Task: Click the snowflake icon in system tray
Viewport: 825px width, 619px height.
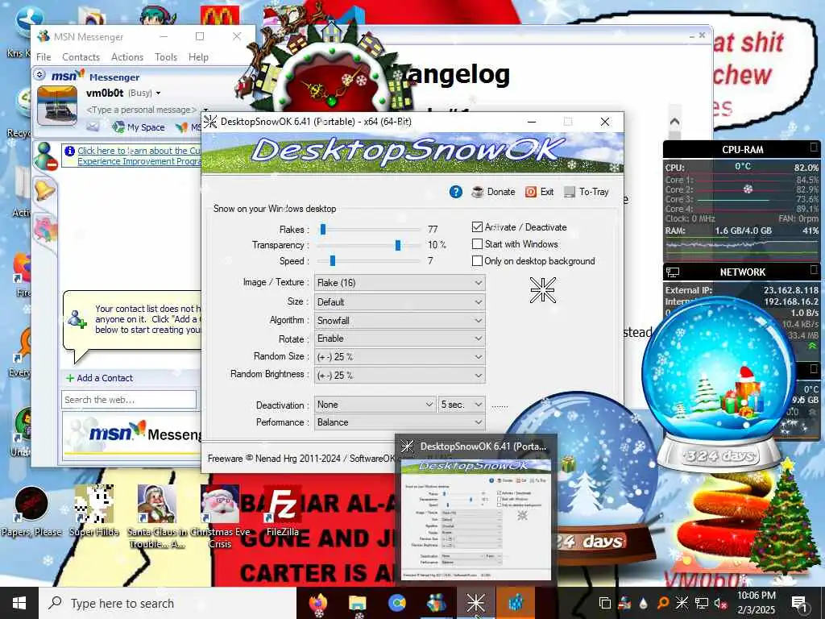Action: [682, 603]
